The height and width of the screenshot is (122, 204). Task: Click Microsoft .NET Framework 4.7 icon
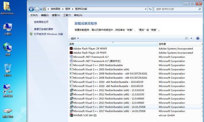tap(71, 57)
